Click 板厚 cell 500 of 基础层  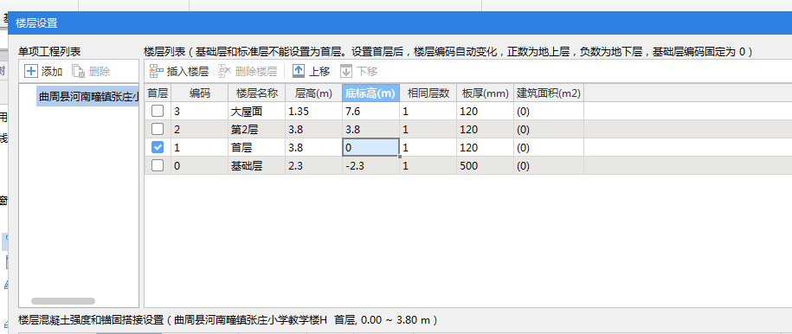[486, 165]
